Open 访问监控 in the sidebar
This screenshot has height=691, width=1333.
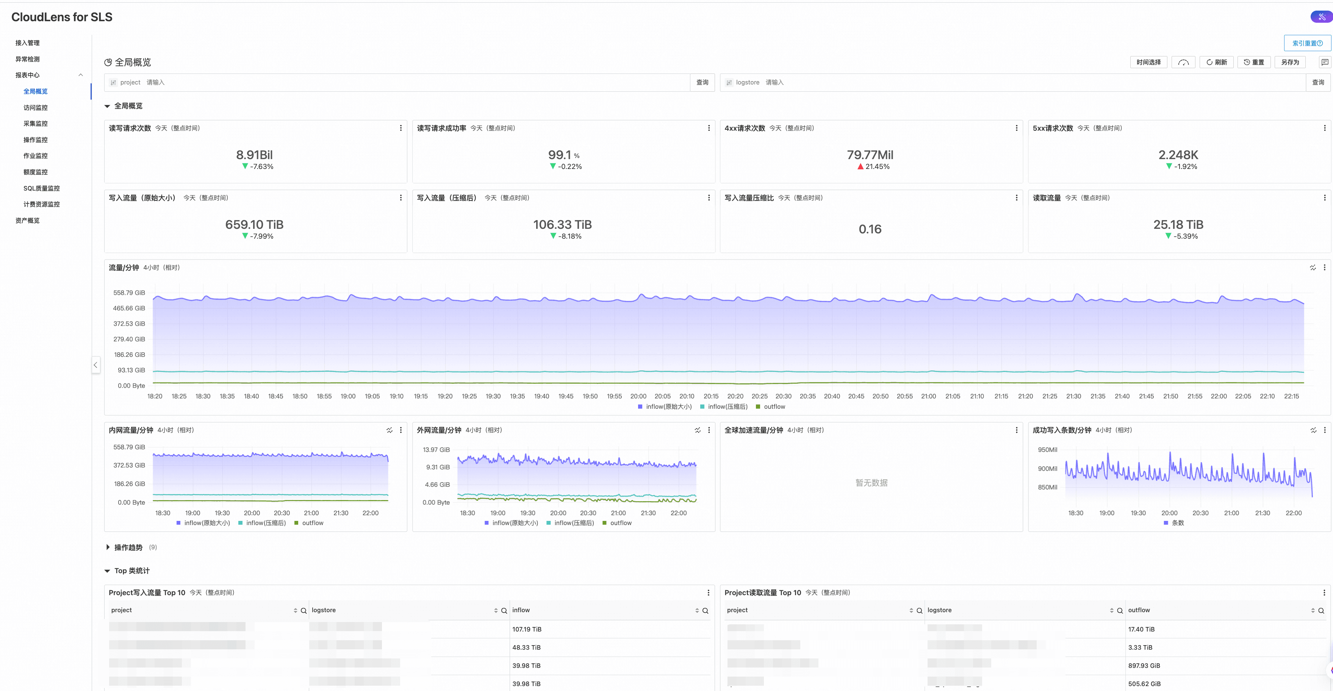point(35,108)
